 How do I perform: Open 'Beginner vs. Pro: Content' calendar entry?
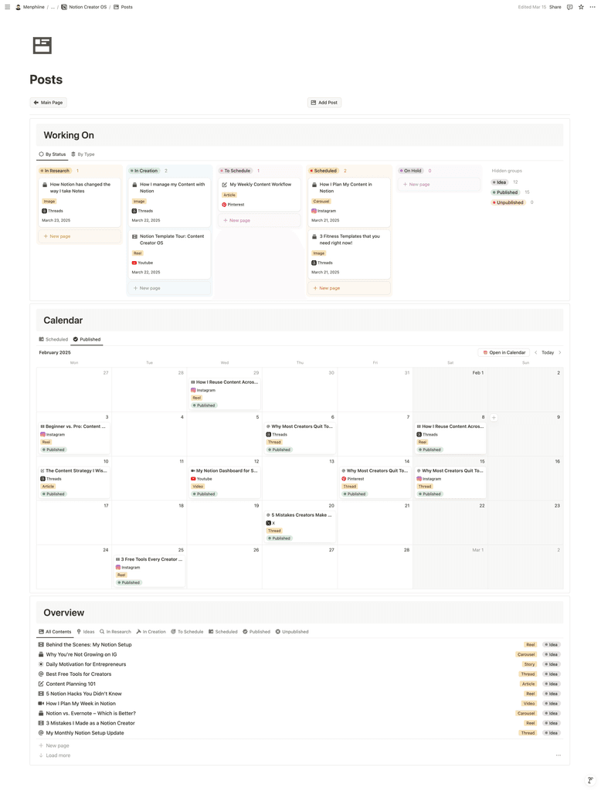click(73, 438)
